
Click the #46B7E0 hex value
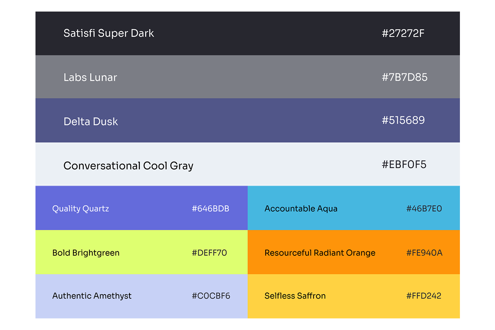[424, 209]
